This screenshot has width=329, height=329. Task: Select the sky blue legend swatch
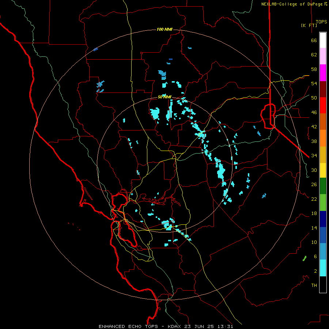coord(323,252)
